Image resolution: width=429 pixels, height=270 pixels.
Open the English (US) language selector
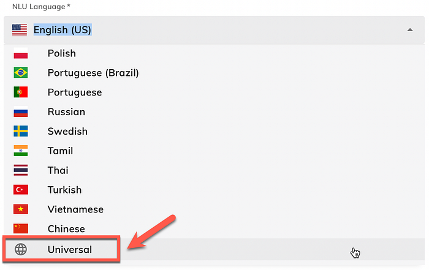(x=214, y=30)
